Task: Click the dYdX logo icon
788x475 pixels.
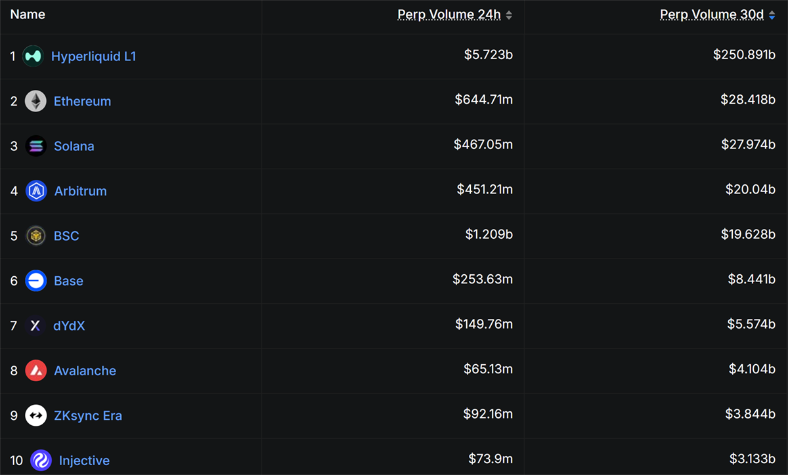Action: tap(36, 325)
